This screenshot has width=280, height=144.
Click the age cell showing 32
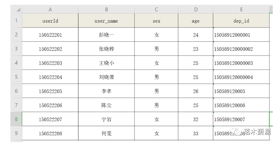pos(196,119)
